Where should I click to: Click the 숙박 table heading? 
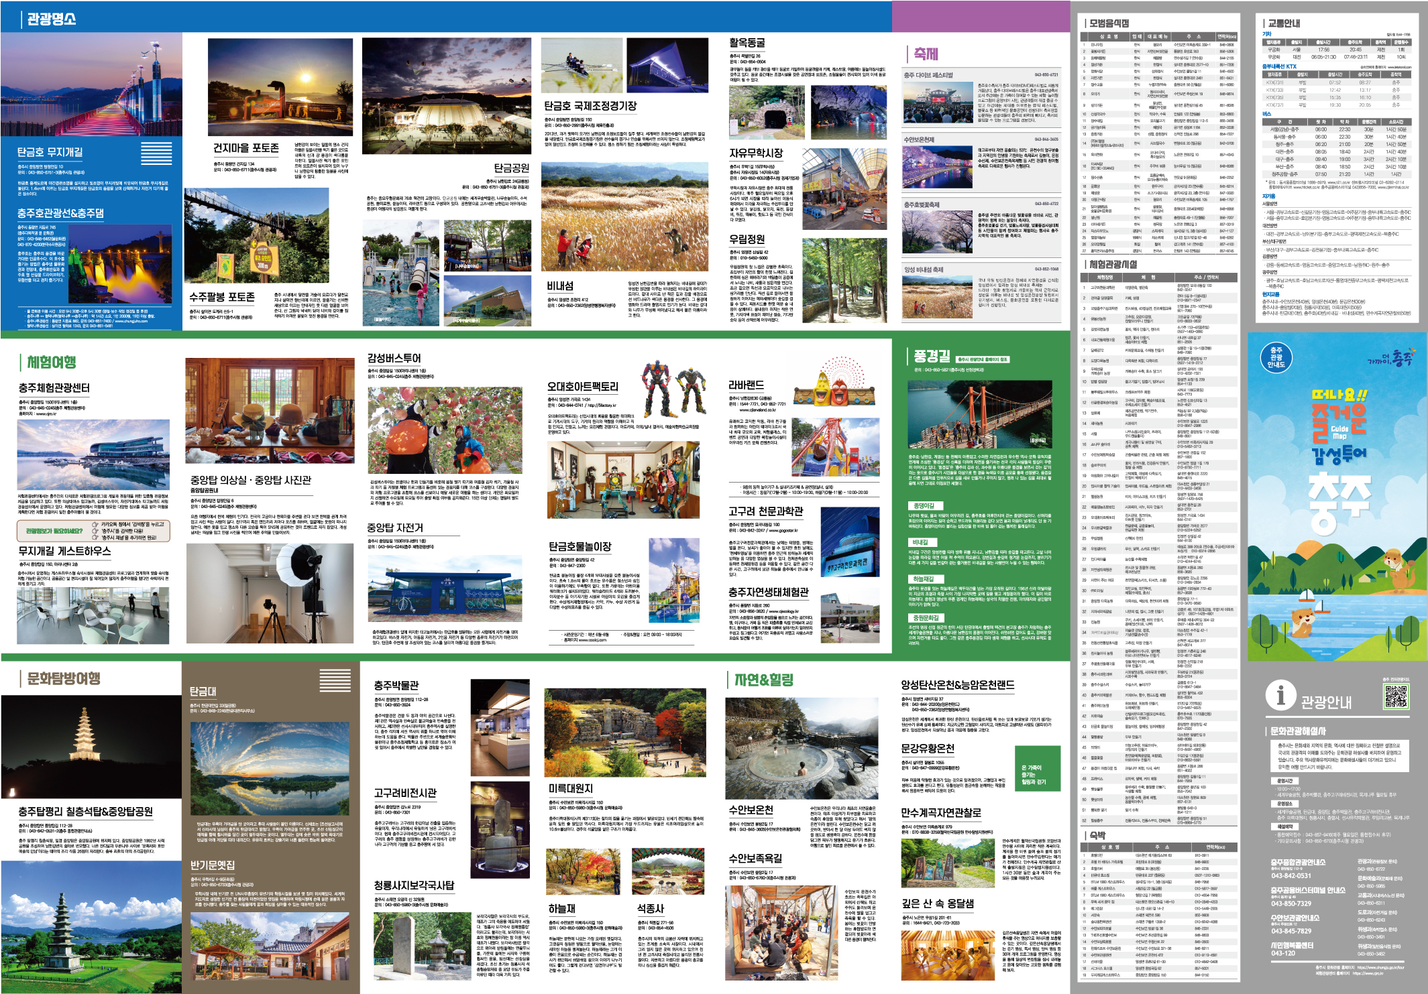click(x=1097, y=835)
